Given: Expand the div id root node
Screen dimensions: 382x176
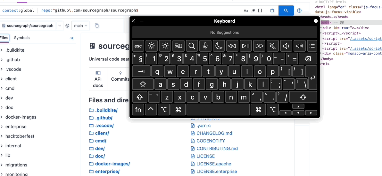Looking at the screenshot, I should pyautogui.click(x=320, y=28).
